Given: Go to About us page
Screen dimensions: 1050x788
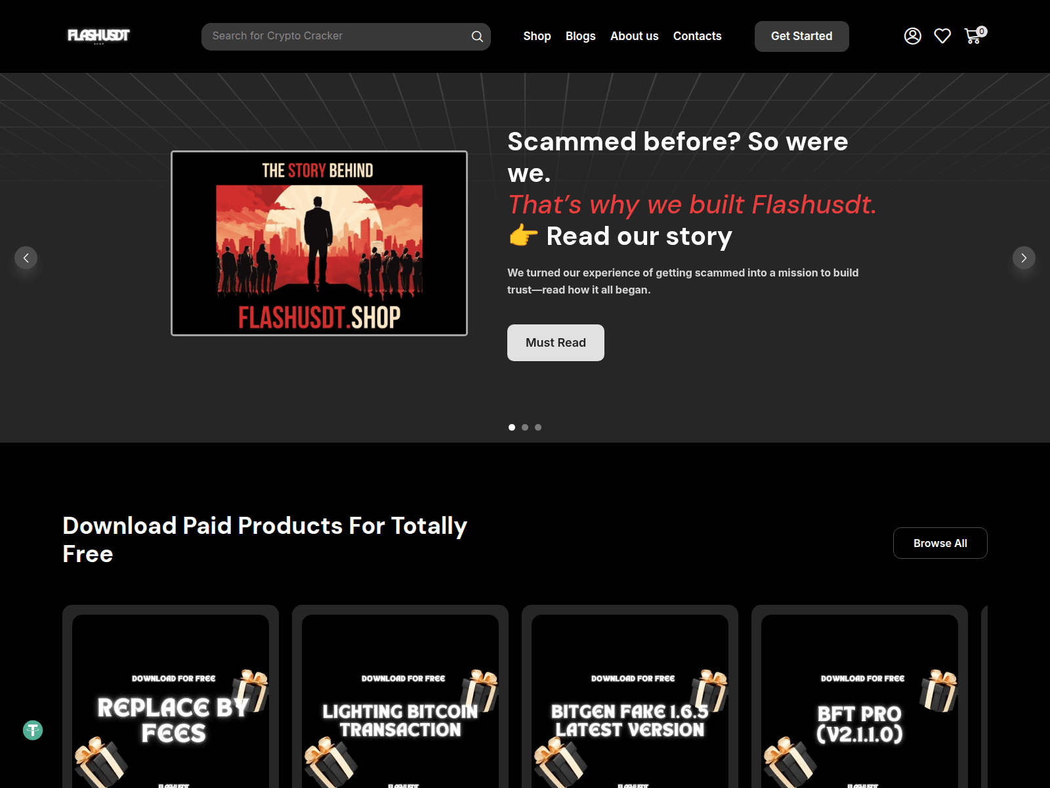Looking at the screenshot, I should pos(635,36).
